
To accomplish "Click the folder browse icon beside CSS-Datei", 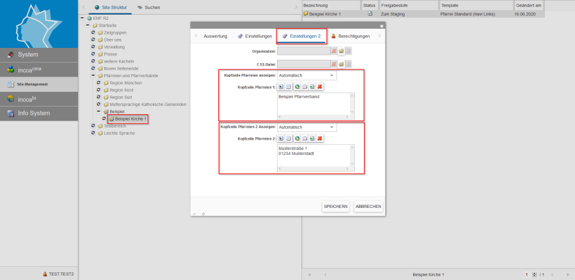I will pos(342,64).
